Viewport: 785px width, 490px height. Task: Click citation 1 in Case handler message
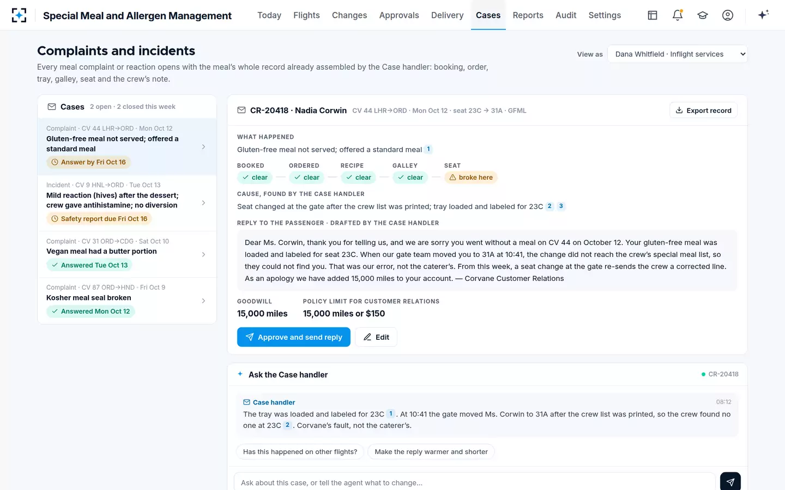coord(391,414)
